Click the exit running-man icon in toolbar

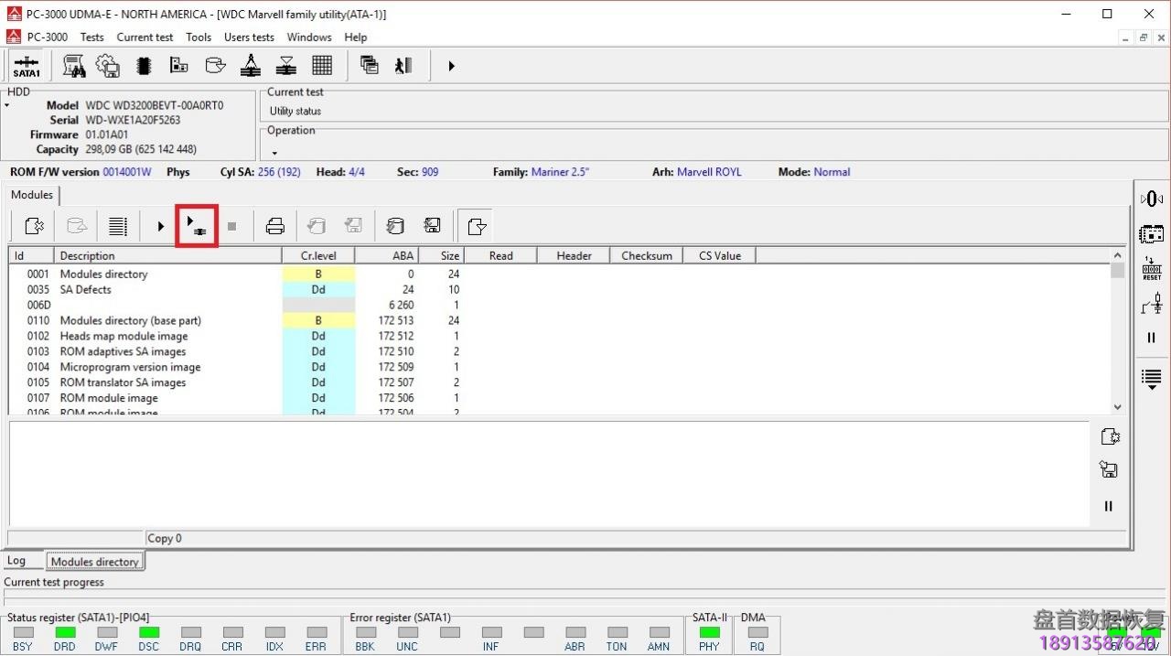tap(403, 66)
